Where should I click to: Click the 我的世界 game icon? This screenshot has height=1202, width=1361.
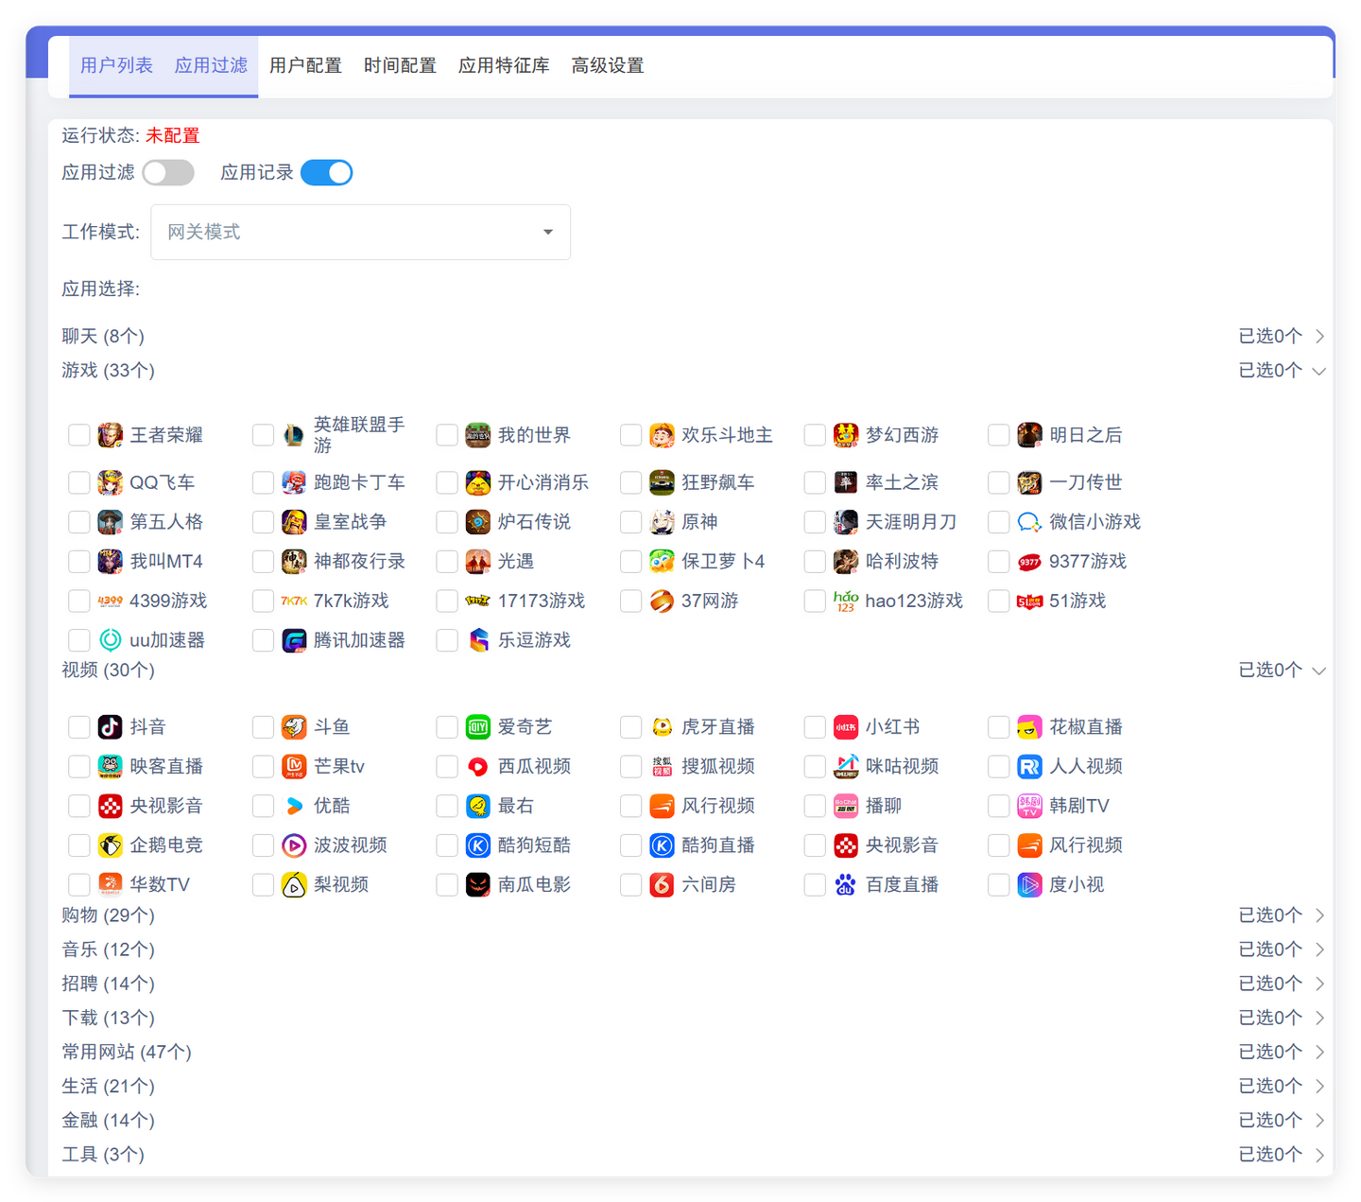point(478,435)
